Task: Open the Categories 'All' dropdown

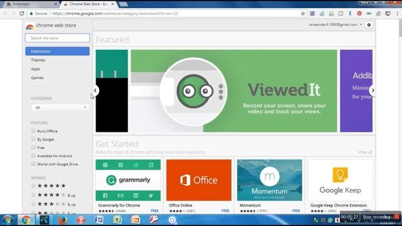Action: tap(60, 107)
